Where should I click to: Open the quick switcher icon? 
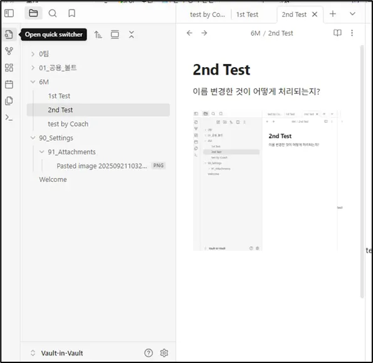[9, 34]
